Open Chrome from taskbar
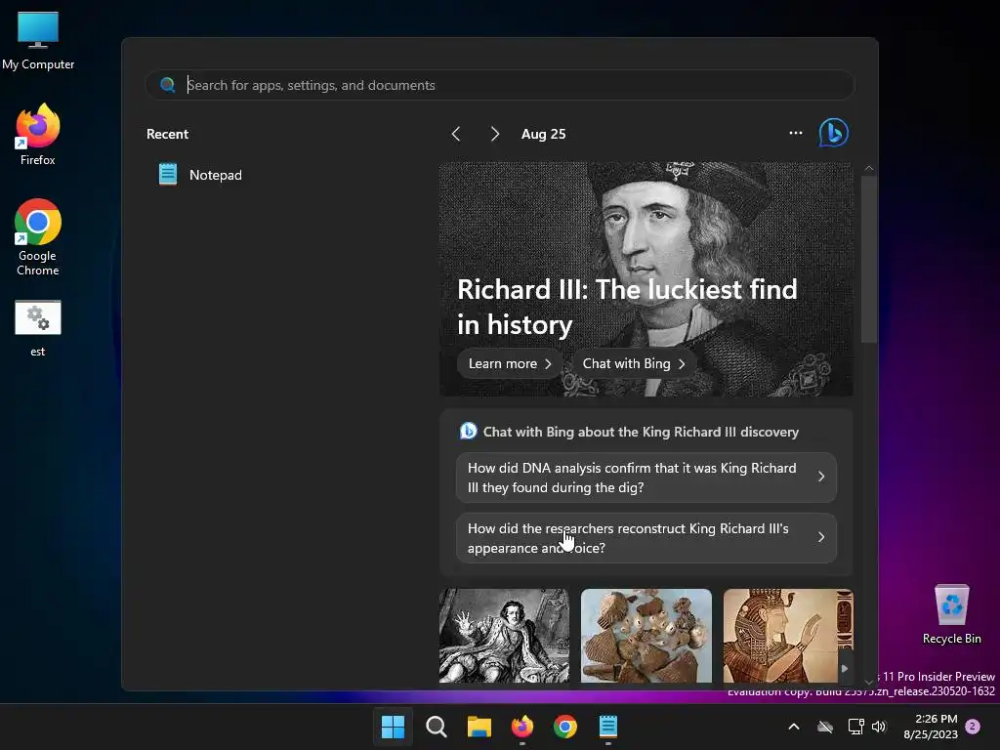The height and width of the screenshot is (750, 1000). coord(565,727)
